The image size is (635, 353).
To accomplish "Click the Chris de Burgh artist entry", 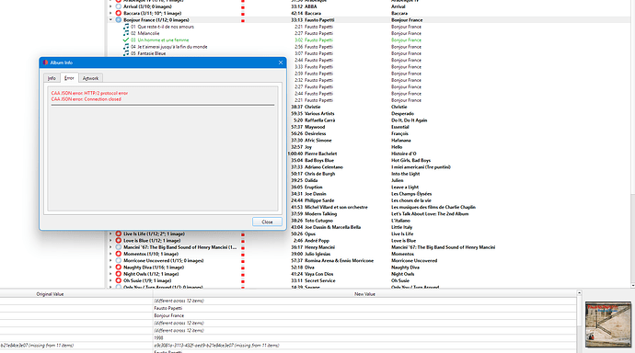I will [319, 174].
